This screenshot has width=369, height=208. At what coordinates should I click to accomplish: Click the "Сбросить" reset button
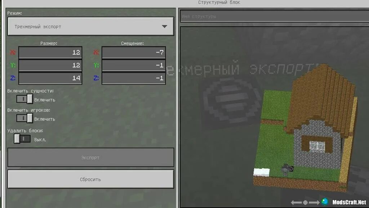point(90,179)
